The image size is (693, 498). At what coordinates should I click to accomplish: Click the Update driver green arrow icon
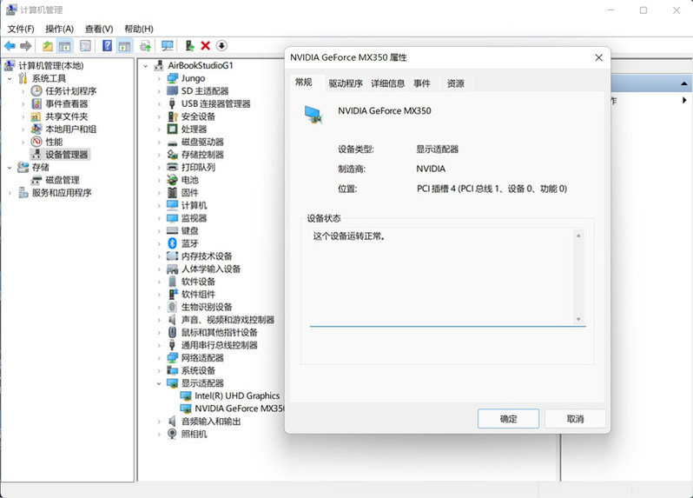pos(189,45)
